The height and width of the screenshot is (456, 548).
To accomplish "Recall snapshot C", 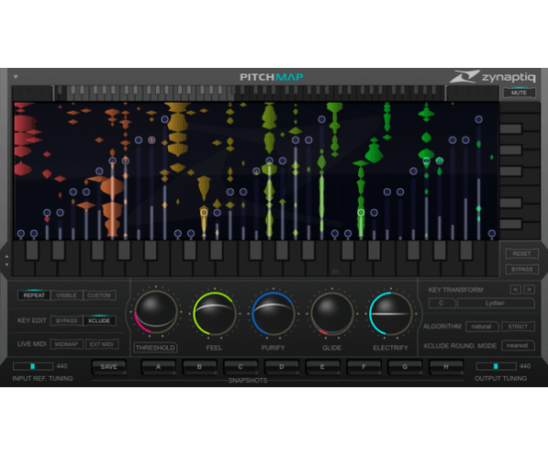I will point(240,367).
